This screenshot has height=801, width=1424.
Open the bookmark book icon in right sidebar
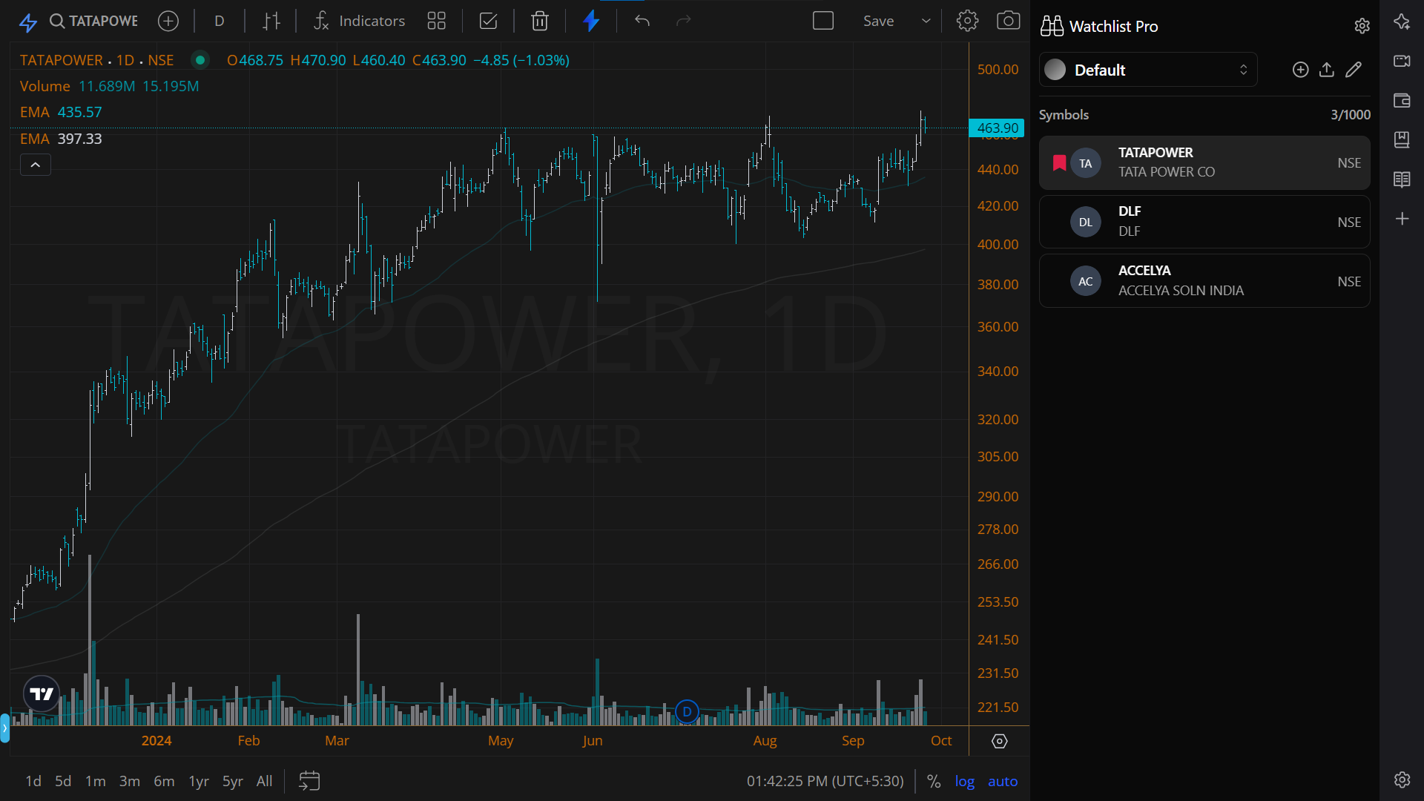1402,139
